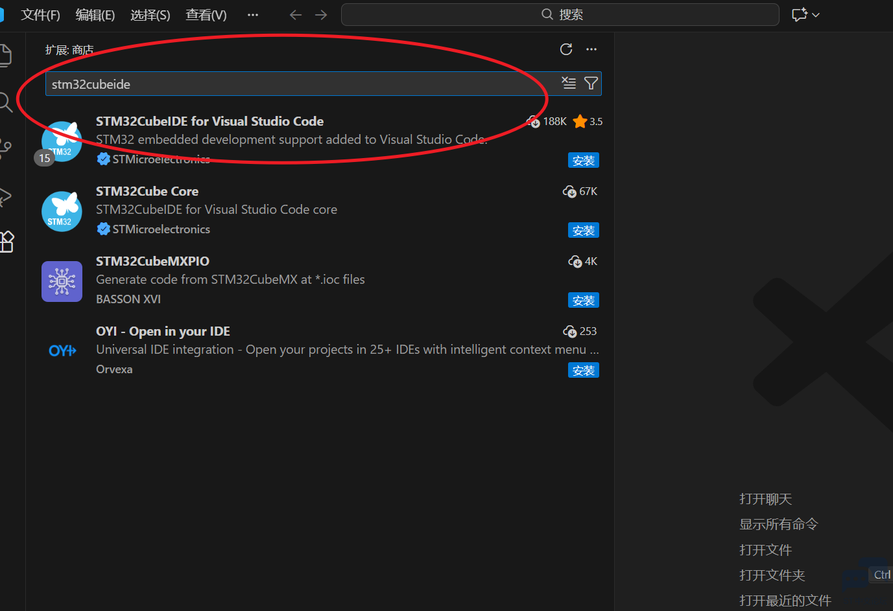Click the Orvexa publisher name
893x611 pixels.
coord(114,369)
